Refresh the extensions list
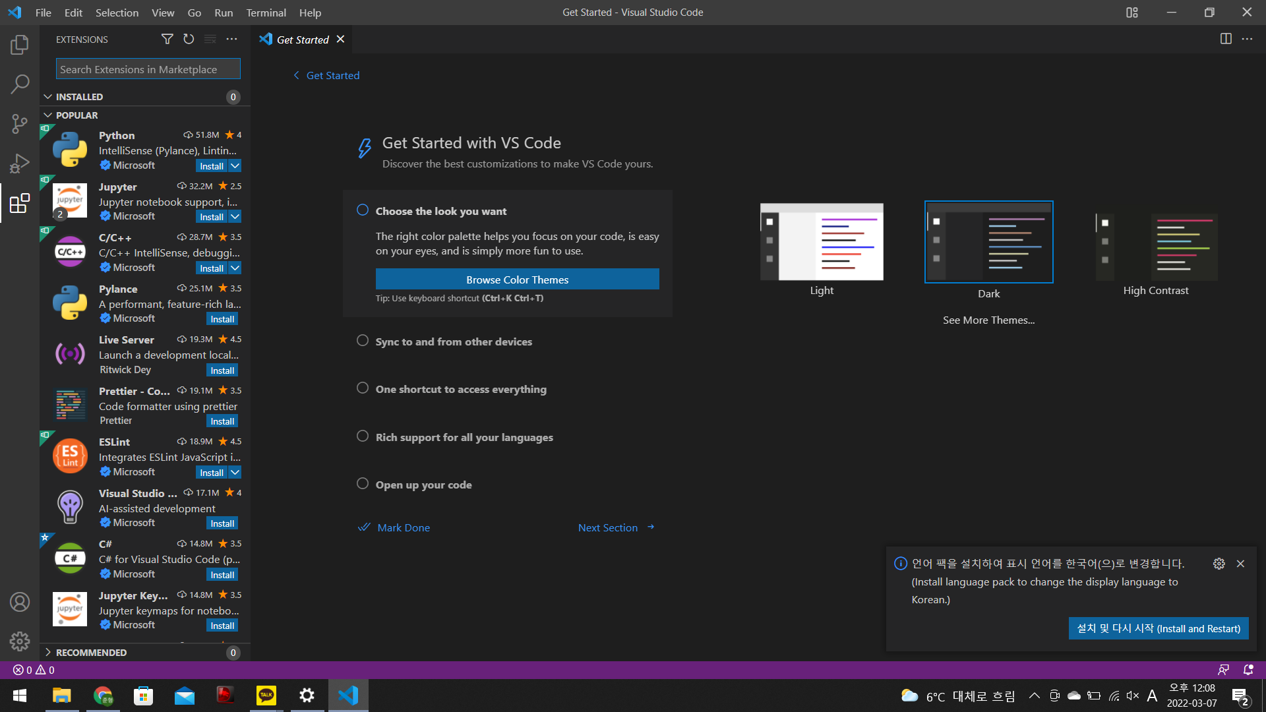This screenshot has width=1266, height=712. coord(189,40)
